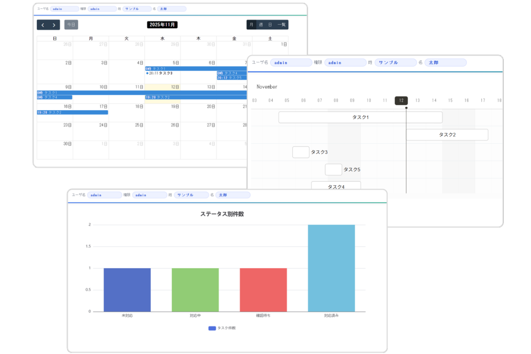Click the red 確認待ち bar
The image size is (531, 354).
click(263, 290)
